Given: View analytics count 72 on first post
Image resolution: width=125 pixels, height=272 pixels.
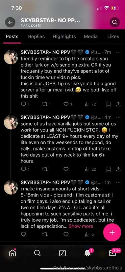Looking at the screenshot, I should [91, 104].
